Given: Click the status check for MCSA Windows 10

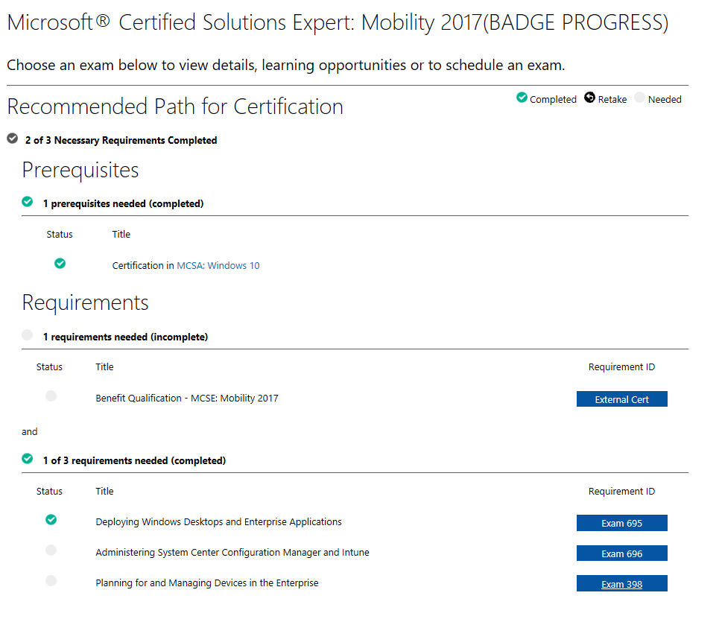Looking at the screenshot, I should [60, 263].
